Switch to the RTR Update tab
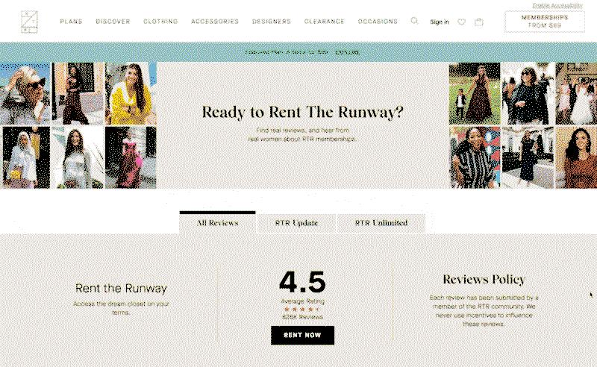This screenshot has width=597, height=367. coord(296,223)
